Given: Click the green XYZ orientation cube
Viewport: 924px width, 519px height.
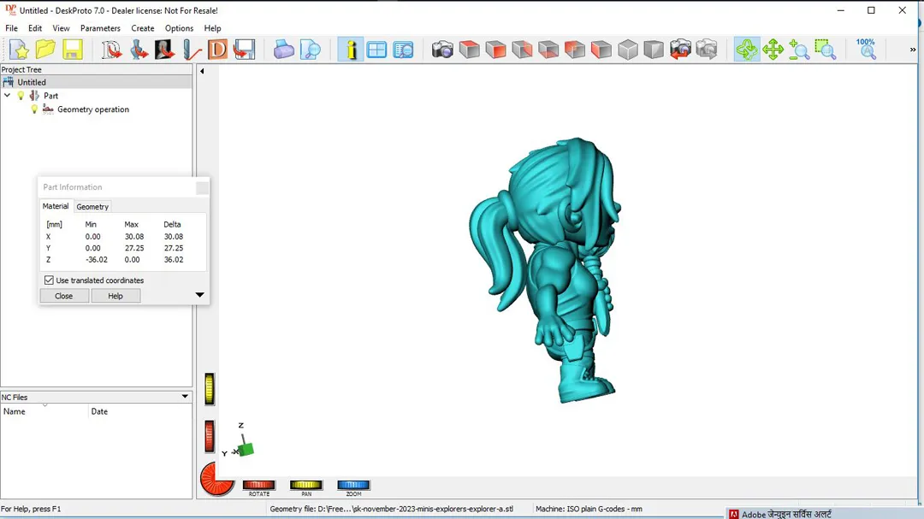Looking at the screenshot, I should (x=246, y=450).
